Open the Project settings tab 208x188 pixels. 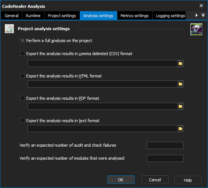(62, 16)
